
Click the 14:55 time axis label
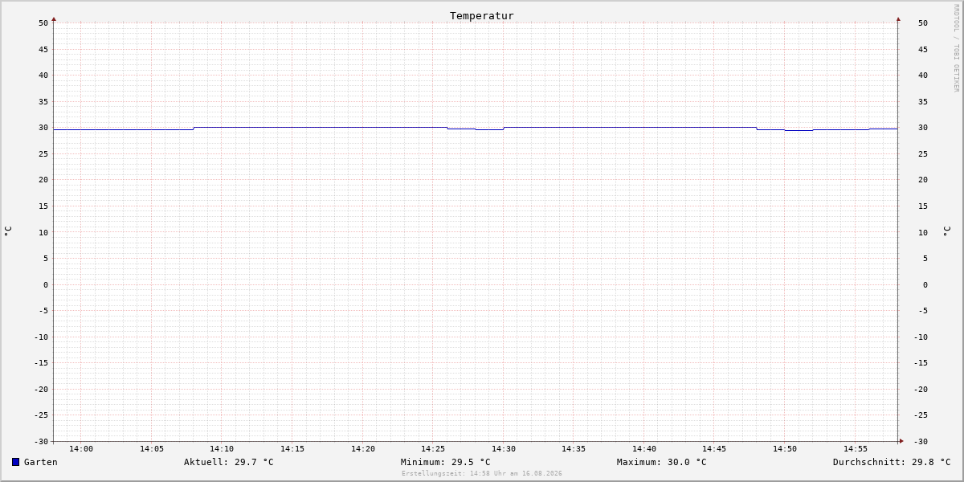[x=856, y=449]
